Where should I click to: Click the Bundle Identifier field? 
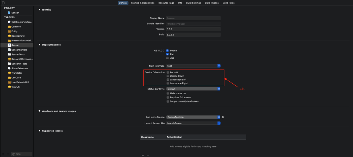coord(193,24)
